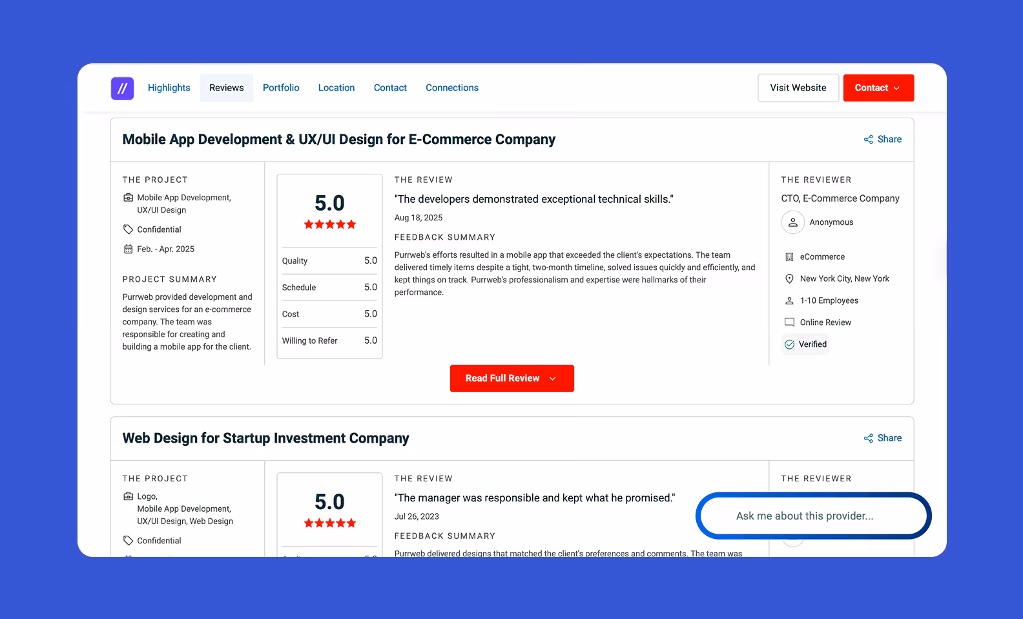Click CTO, E-Commerce Company reviewer title
The image size is (1023, 619).
click(x=840, y=198)
